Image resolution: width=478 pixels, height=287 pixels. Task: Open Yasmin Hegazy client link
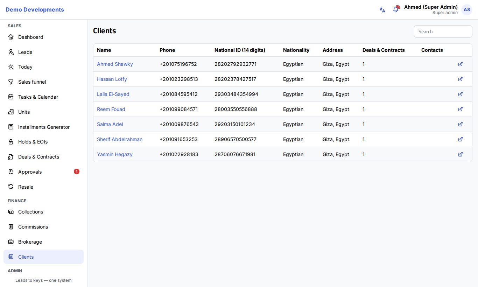tap(115, 154)
